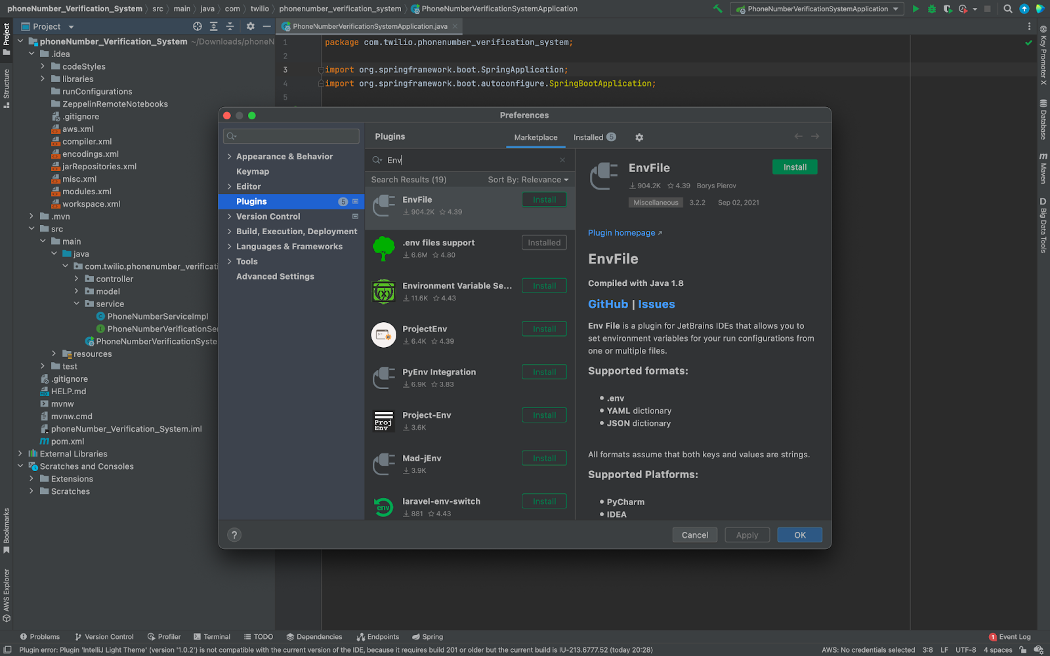Open the run configuration dropdown
Image resolution: width=1050 pixels, height=656 pixels.
tap(816, 9)
